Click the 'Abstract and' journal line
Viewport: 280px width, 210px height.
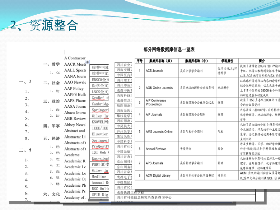pyautogui.click(x=75, y=131)
